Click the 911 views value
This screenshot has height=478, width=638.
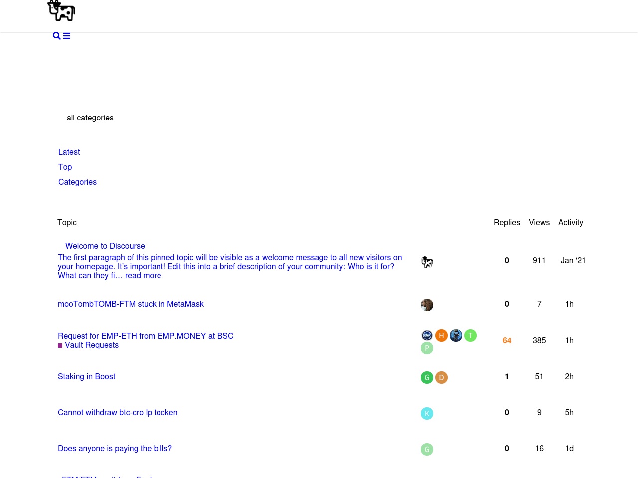click(539, 261)
